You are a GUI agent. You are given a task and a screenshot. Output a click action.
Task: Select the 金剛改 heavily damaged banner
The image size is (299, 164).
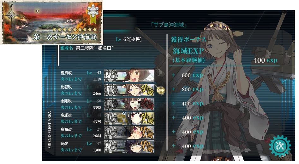click(129, 104)
